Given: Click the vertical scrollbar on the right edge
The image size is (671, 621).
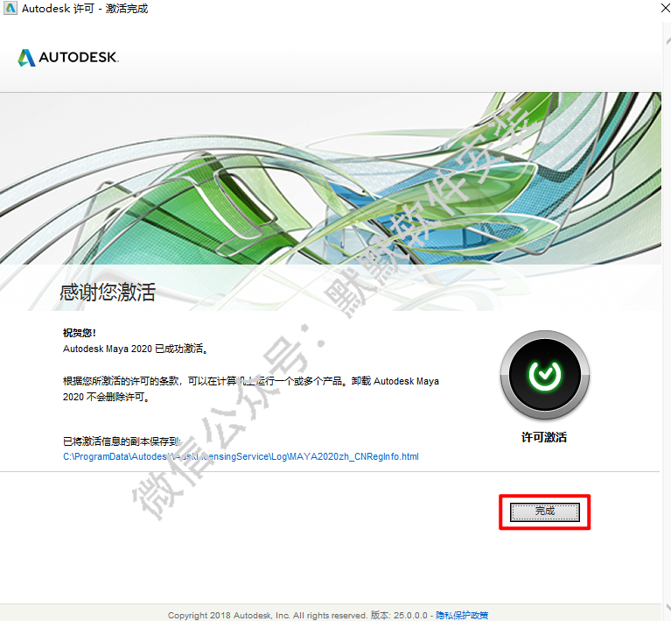Looking at the screenshot, I should coord(665,307).
